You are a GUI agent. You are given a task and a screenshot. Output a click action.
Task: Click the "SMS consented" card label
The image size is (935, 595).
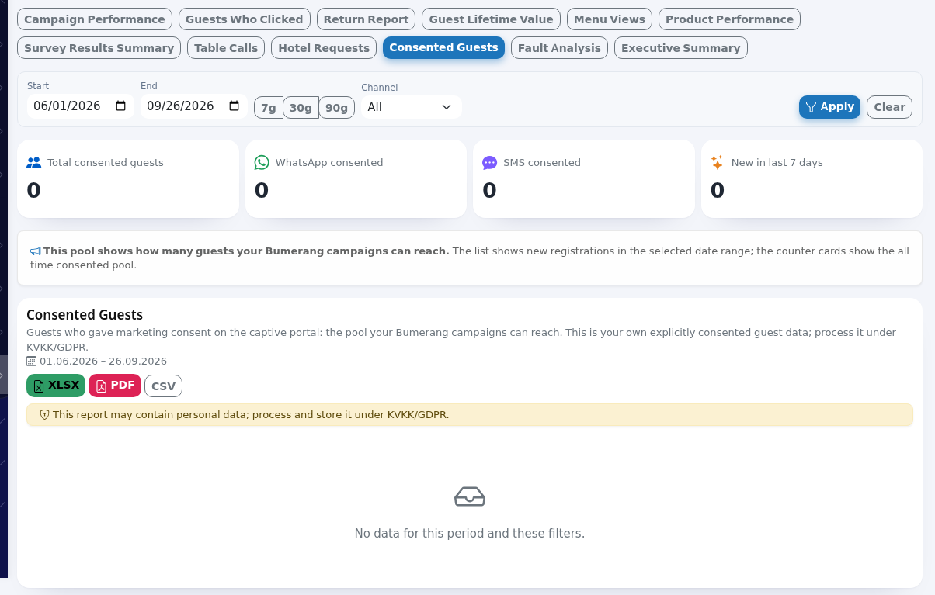point(542,163)
